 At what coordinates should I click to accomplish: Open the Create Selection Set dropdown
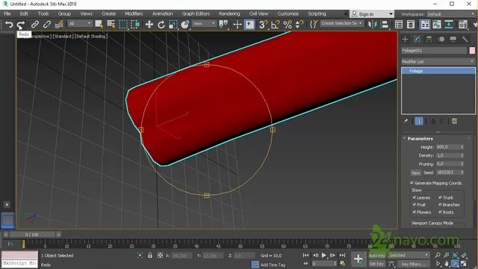tap(342, 23)
